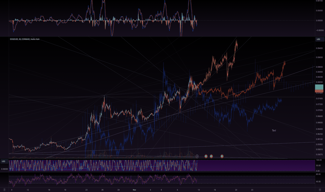Screen dimensions: 325x192
Task: Click the green current price label on axis
Action: [x=319, y=87]
